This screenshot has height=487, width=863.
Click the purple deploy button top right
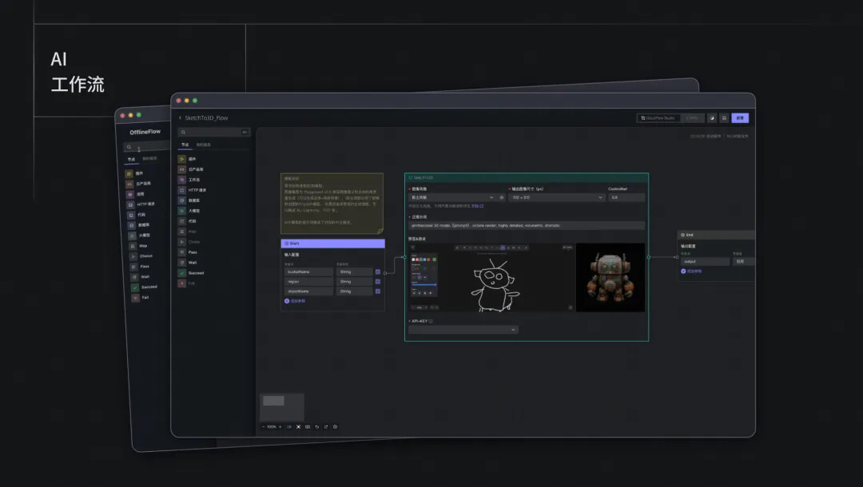coord(740,118)
